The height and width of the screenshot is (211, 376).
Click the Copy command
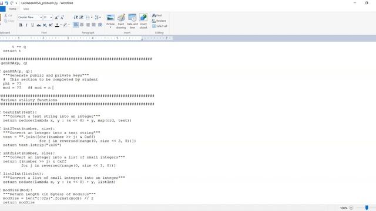point(9,21)
